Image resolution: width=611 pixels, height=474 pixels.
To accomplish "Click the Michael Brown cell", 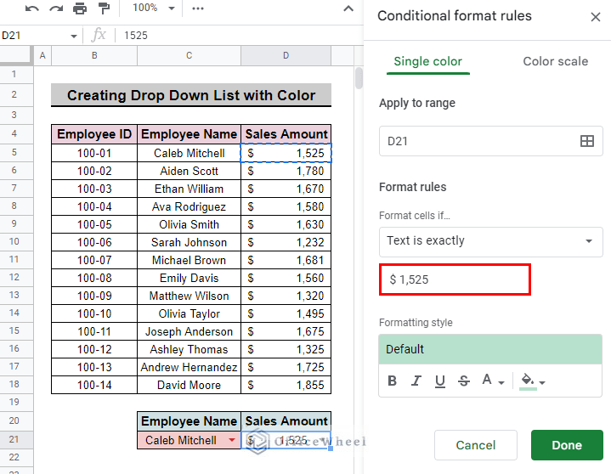I will point(189,260).
